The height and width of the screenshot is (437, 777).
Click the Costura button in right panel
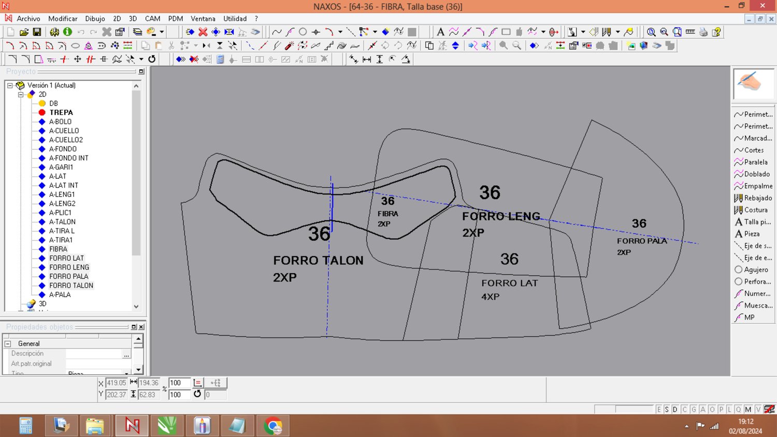pos(753,210)
